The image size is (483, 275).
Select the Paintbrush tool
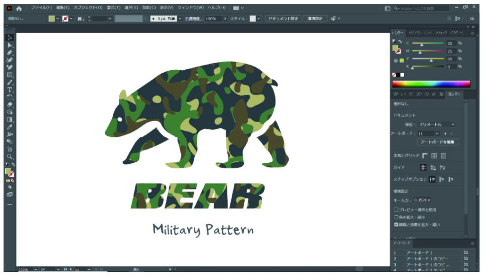click(9, 82)
